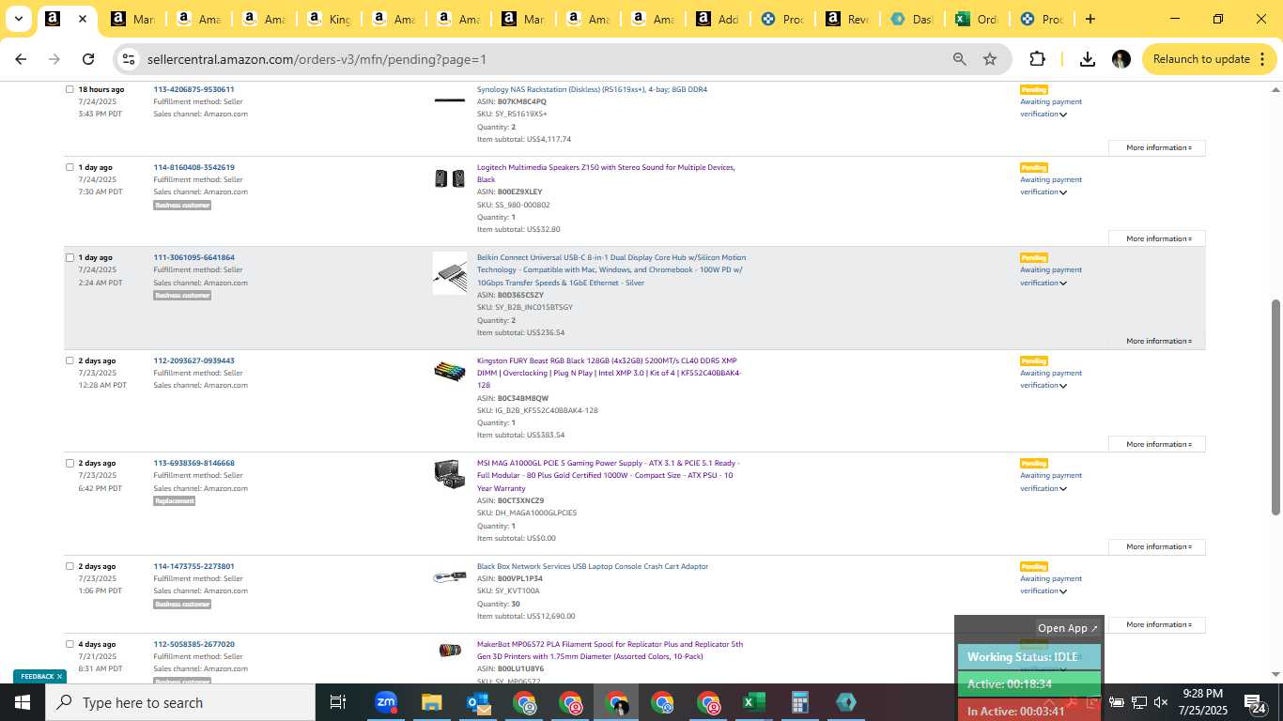Open the Windows Start menu
The height and width of the screenshot is (721, 1283).
23,702
